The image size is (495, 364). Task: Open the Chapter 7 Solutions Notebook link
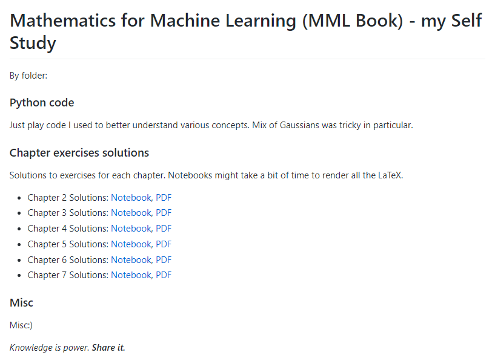pyautogui.click(x=131, y=275)
